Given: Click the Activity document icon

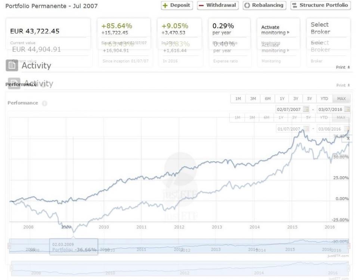Looking at the screenshot, I should click(11, 66).
